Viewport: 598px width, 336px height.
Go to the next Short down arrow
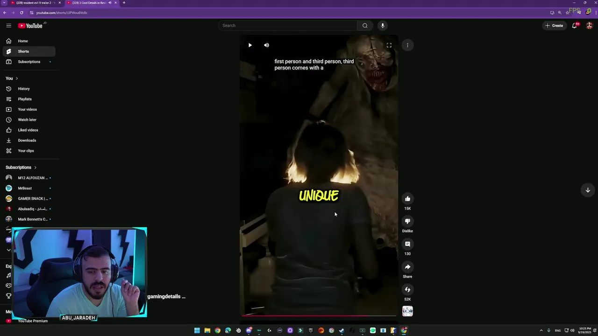588,190
